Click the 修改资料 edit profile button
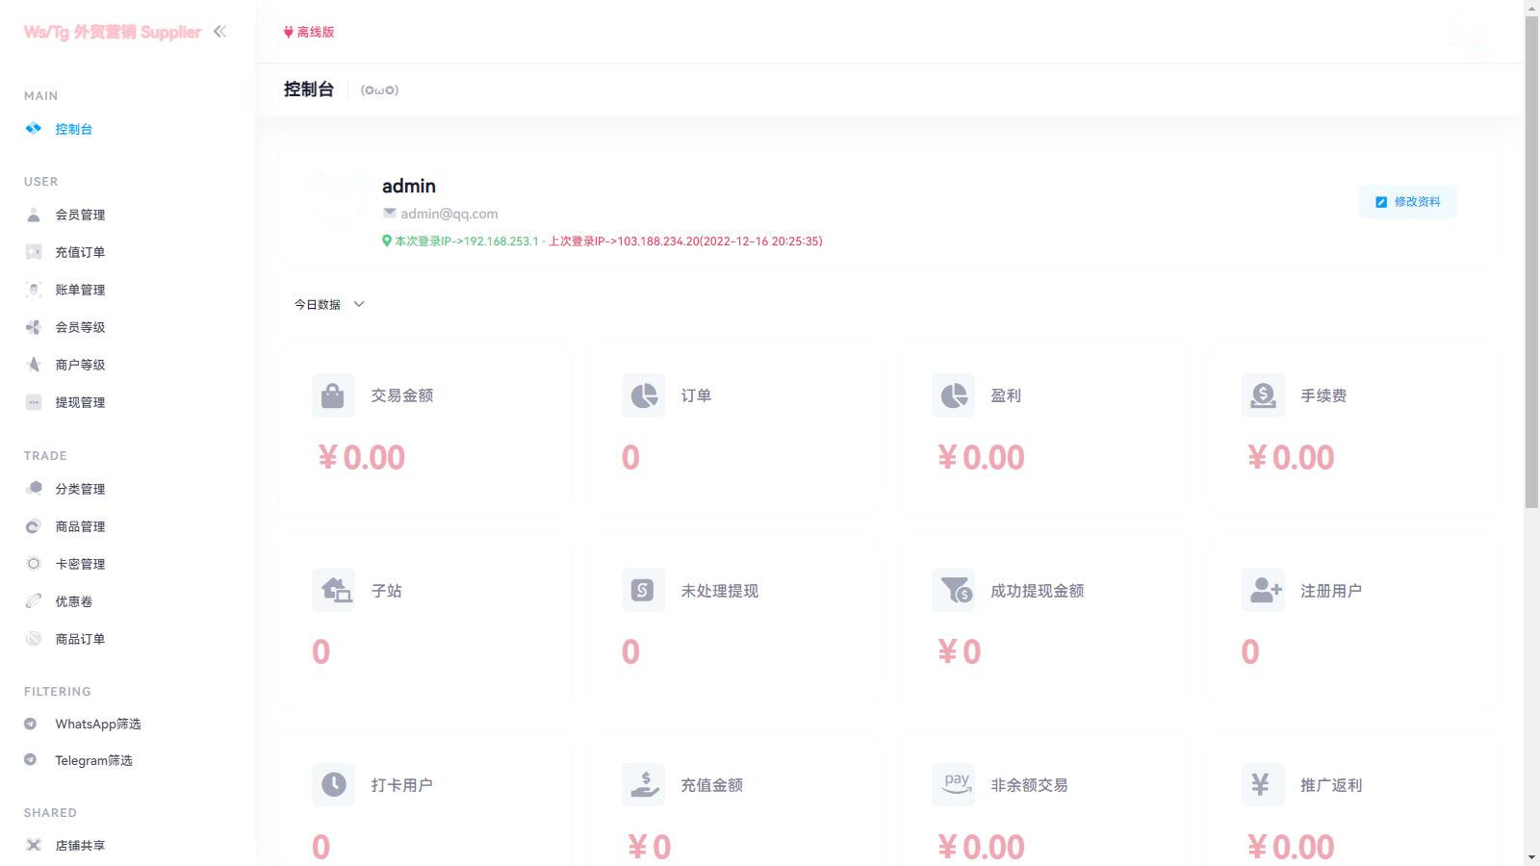The image size is (1540, 866). pyautogui.click(x=1407, y=202)
